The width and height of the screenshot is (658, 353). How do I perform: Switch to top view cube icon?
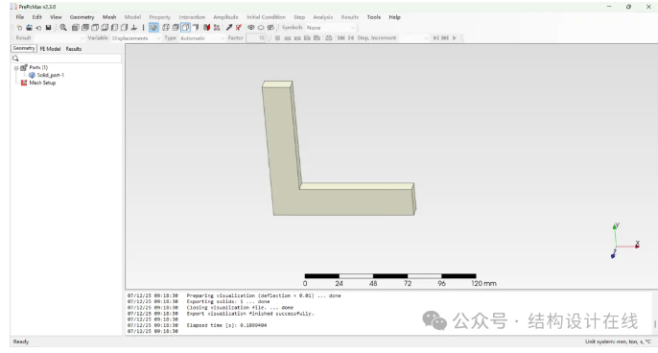click(x=95, y=28)
